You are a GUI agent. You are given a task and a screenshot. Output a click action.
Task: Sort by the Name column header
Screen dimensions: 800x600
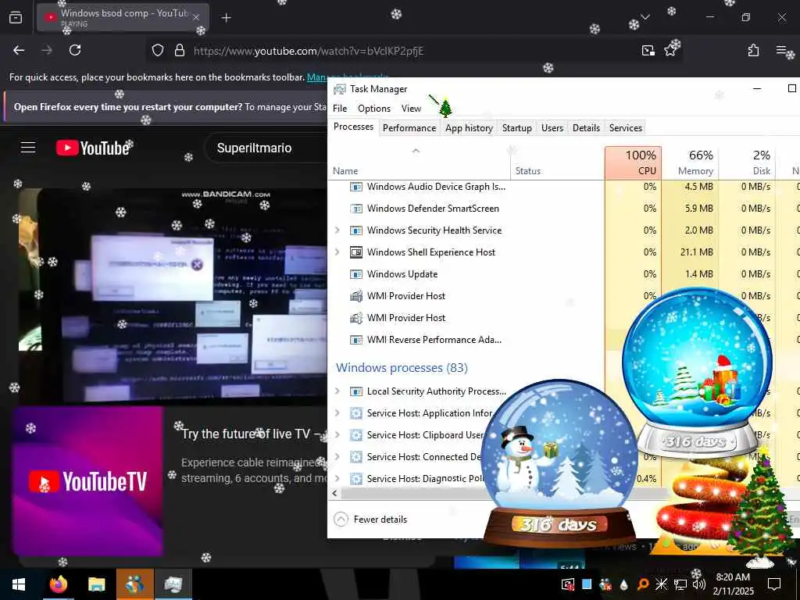419,163
